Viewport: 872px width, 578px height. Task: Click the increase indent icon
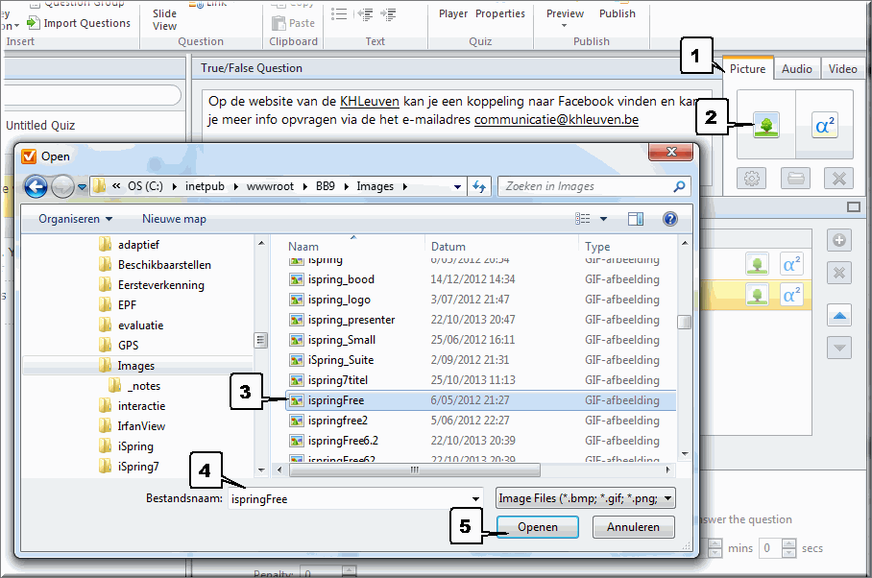tap(388, 14)
